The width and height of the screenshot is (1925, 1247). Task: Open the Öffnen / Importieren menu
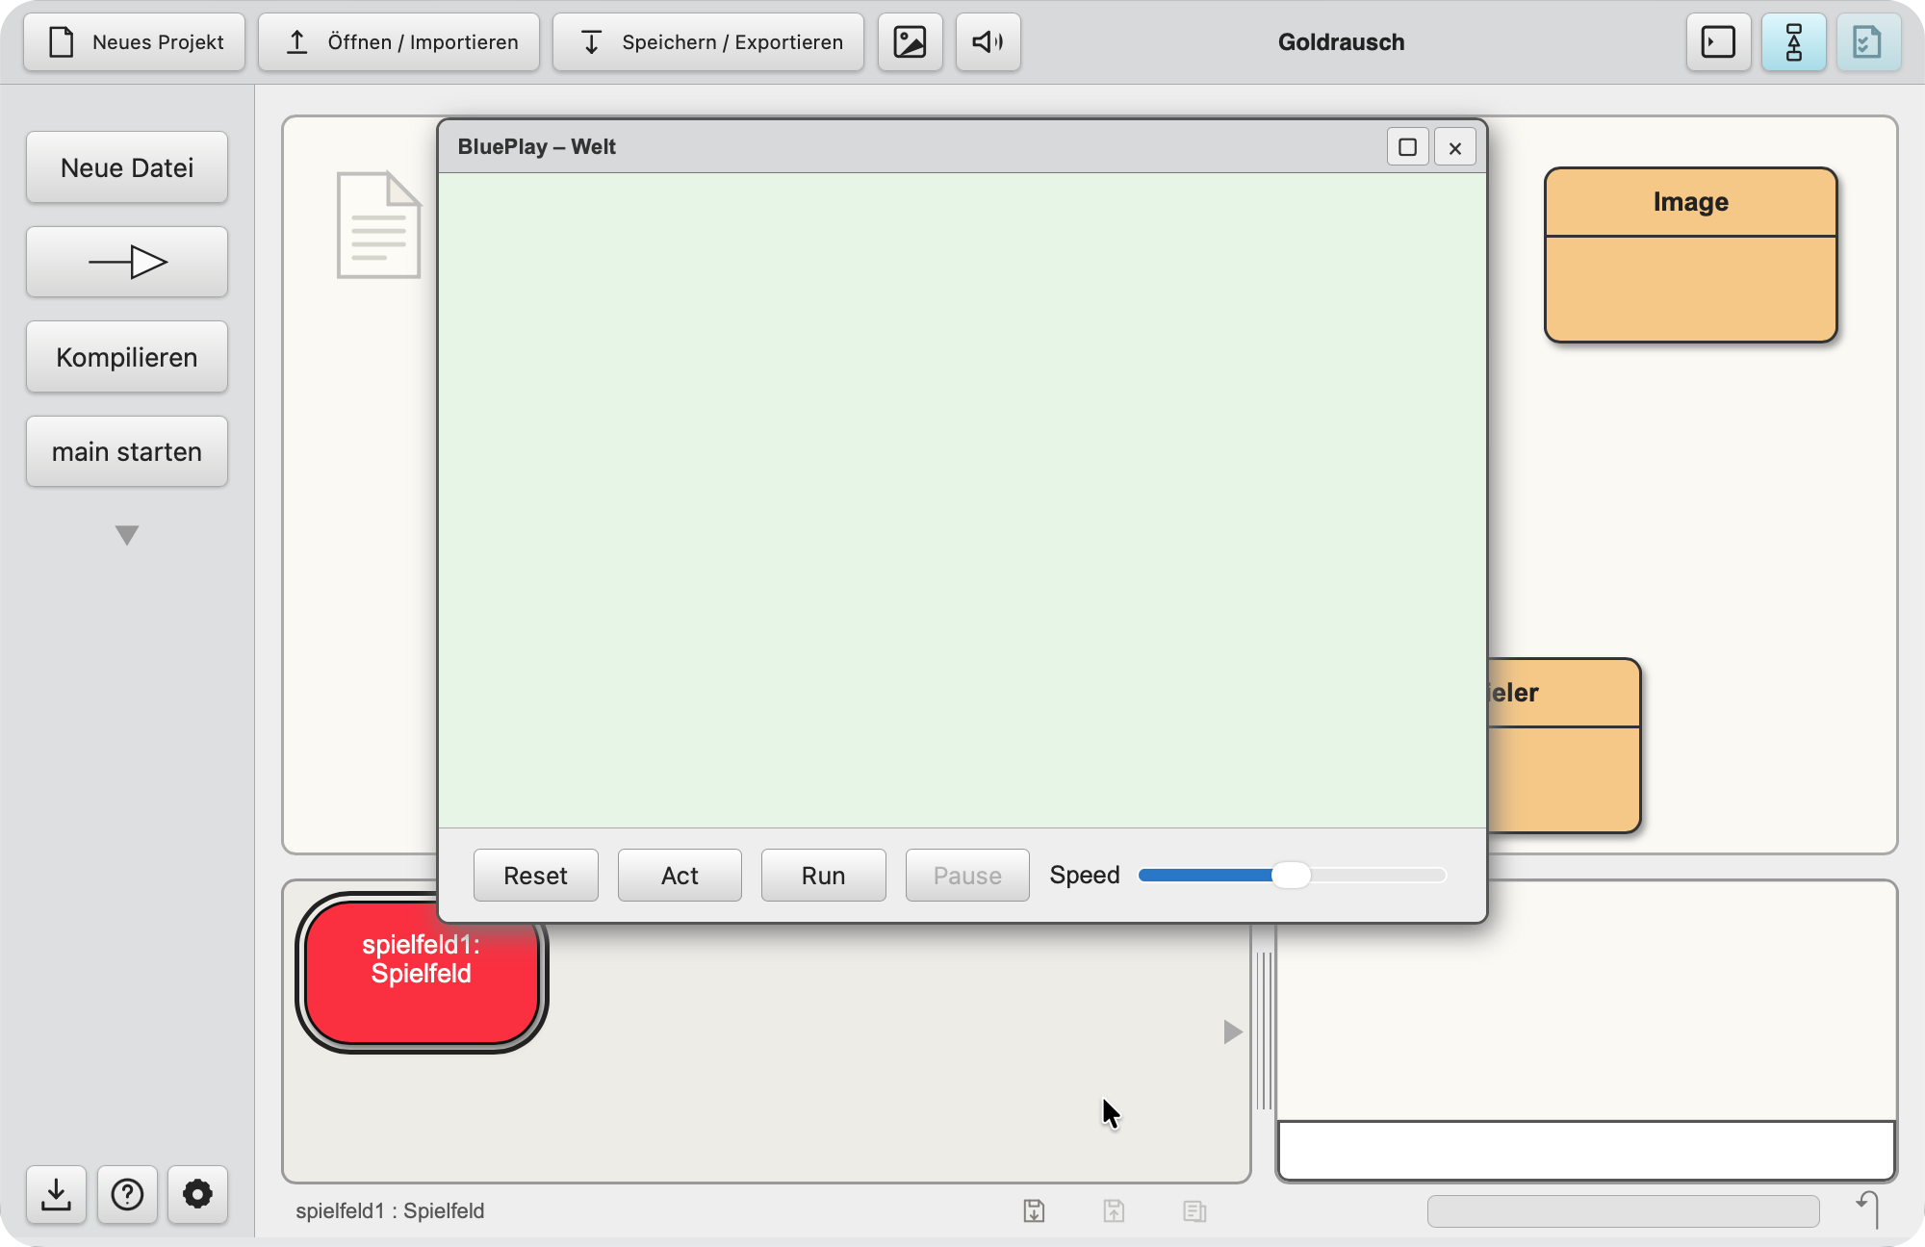(x=398, y=42)
